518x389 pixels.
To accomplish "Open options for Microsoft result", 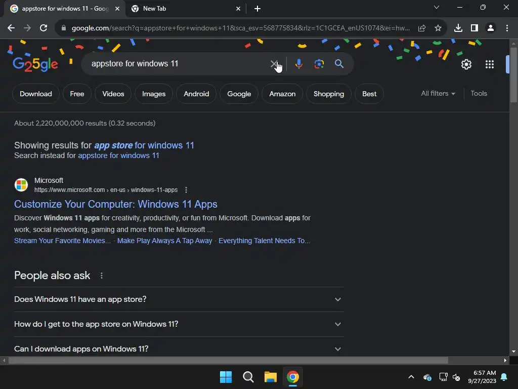I will [x=186, y=190].
